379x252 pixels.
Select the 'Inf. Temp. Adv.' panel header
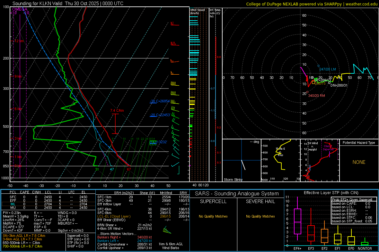pos(215,13)
